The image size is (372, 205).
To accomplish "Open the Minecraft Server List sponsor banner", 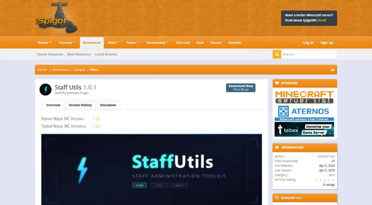I will tap(304, 97).
